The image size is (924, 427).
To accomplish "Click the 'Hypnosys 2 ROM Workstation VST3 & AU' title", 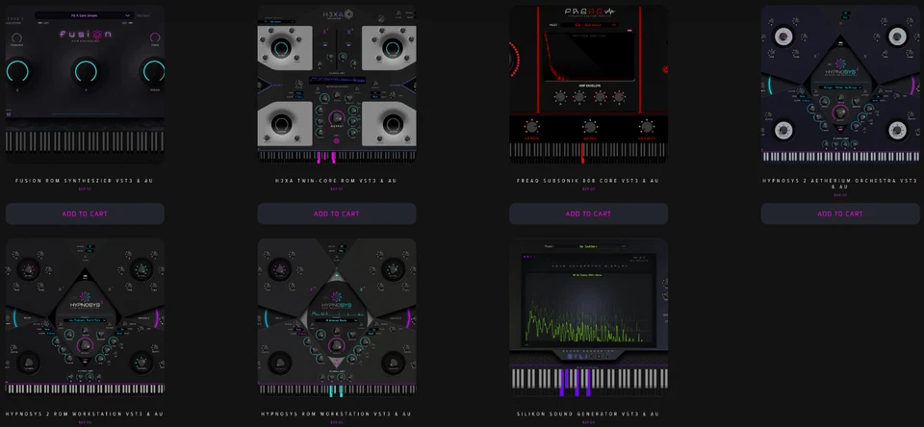I will pos(85,414).
